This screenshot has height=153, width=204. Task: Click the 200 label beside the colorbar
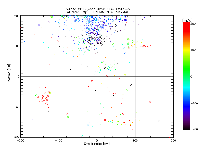tap(193, 24)
